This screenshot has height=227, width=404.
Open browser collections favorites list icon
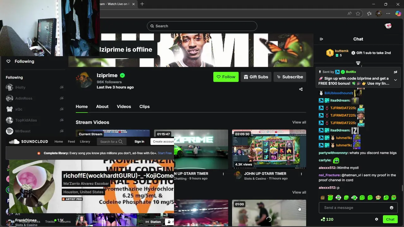click(x=369, y=14)
